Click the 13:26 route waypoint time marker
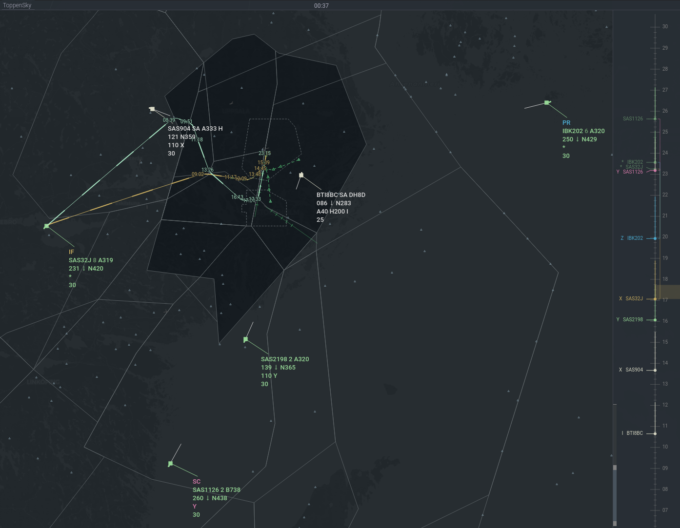Screen dimensions: 680x528 [207, 170]
